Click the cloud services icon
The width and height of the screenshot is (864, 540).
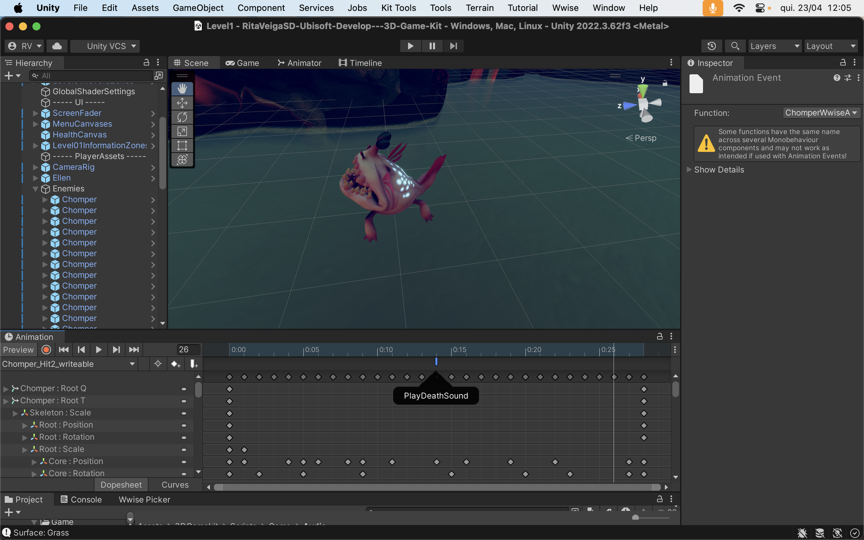pyautogui.click(x=57, y=46)
